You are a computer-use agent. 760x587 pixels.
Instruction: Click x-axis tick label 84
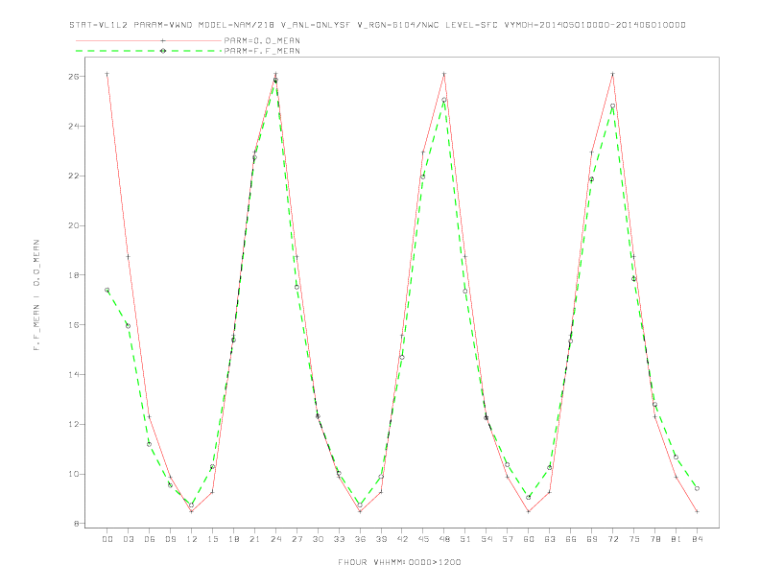click(x=698, y=539)
